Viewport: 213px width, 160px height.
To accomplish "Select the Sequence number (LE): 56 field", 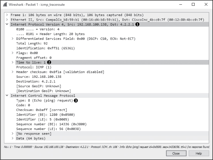I will [x=112, y=129].
